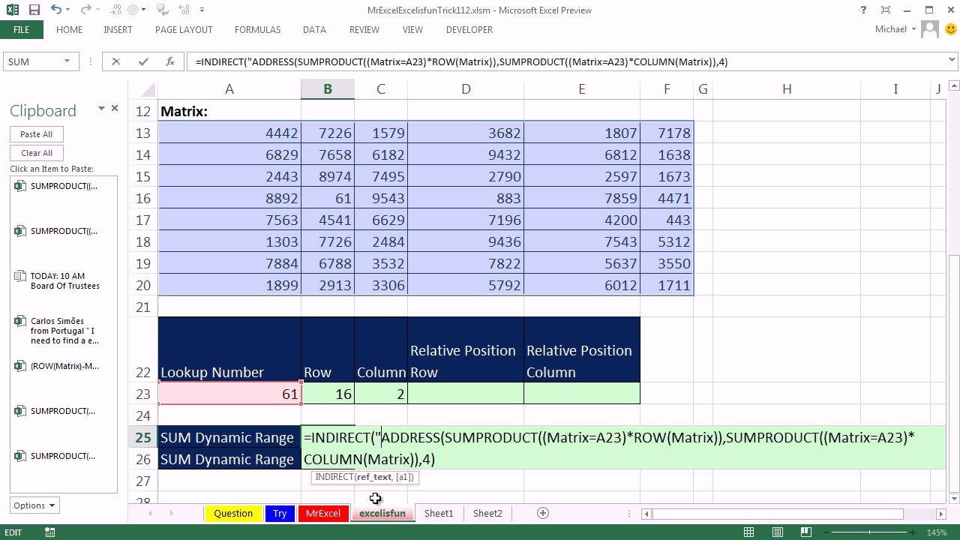Confirm formula with the check mark icon

142,61
